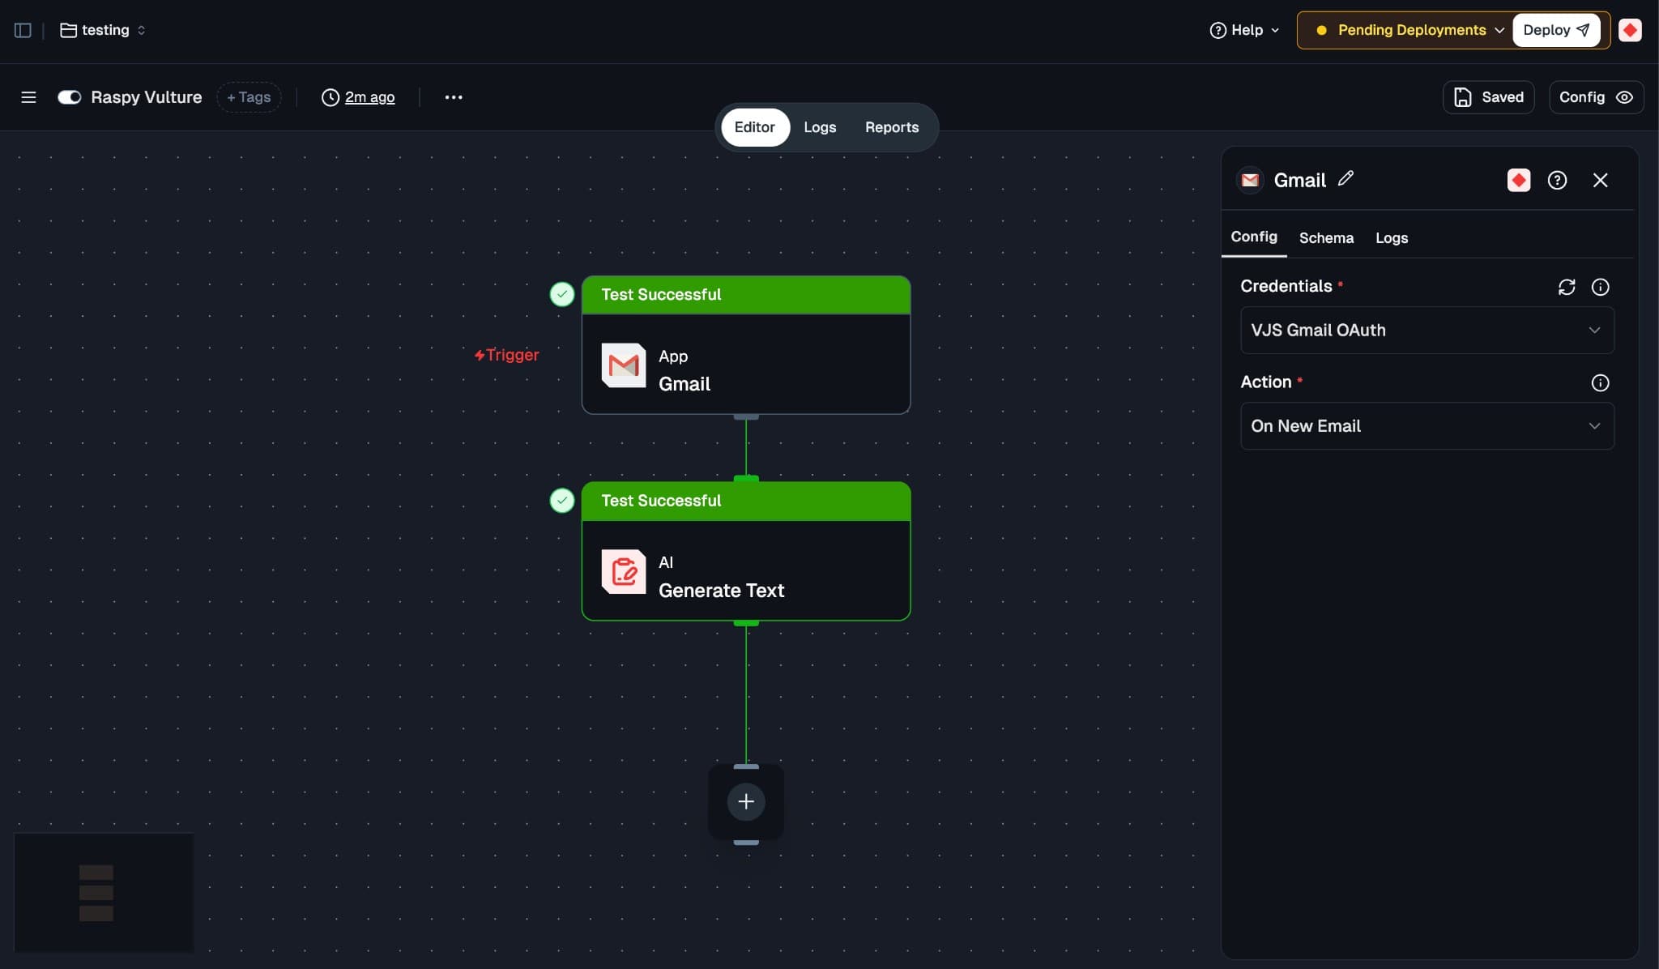Switch to the Schema tab

pos(1326,238)
